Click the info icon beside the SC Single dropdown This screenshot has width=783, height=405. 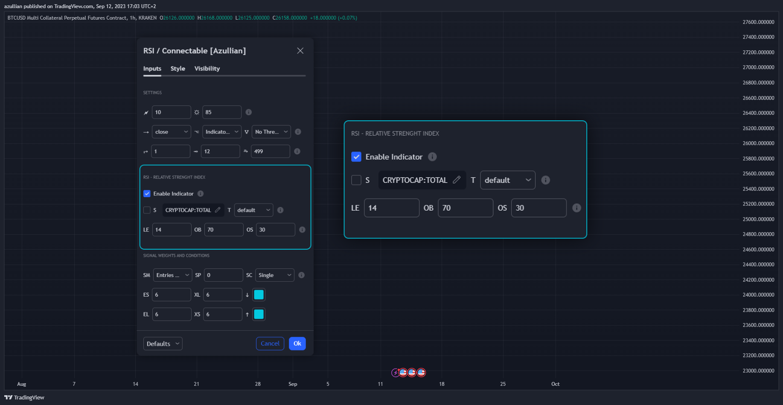coord(302,275)
